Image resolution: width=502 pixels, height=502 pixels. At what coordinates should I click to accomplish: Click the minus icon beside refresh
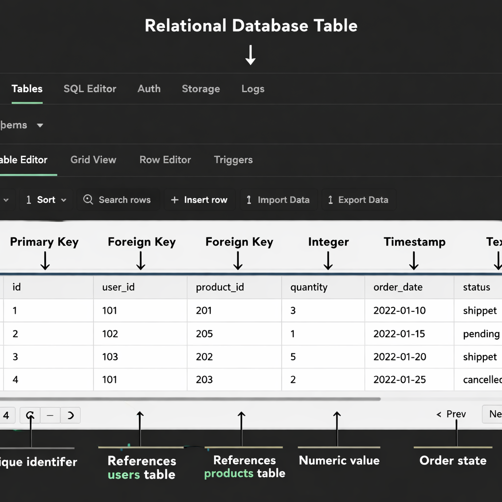pos(50,415)
